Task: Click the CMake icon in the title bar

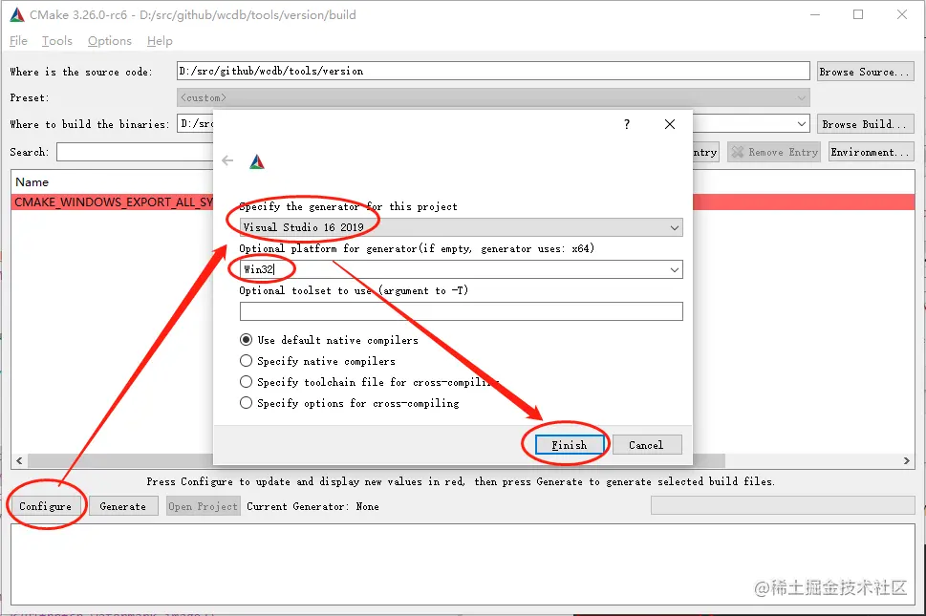Action: pyautogui.click(x=17, y=15)
